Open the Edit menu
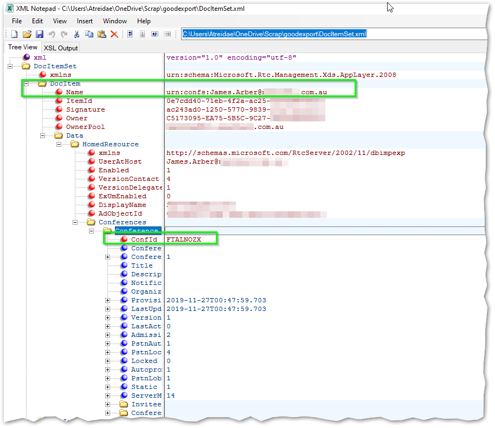Image resolution: width=495 pixels, height=428 pixels. 37,21
